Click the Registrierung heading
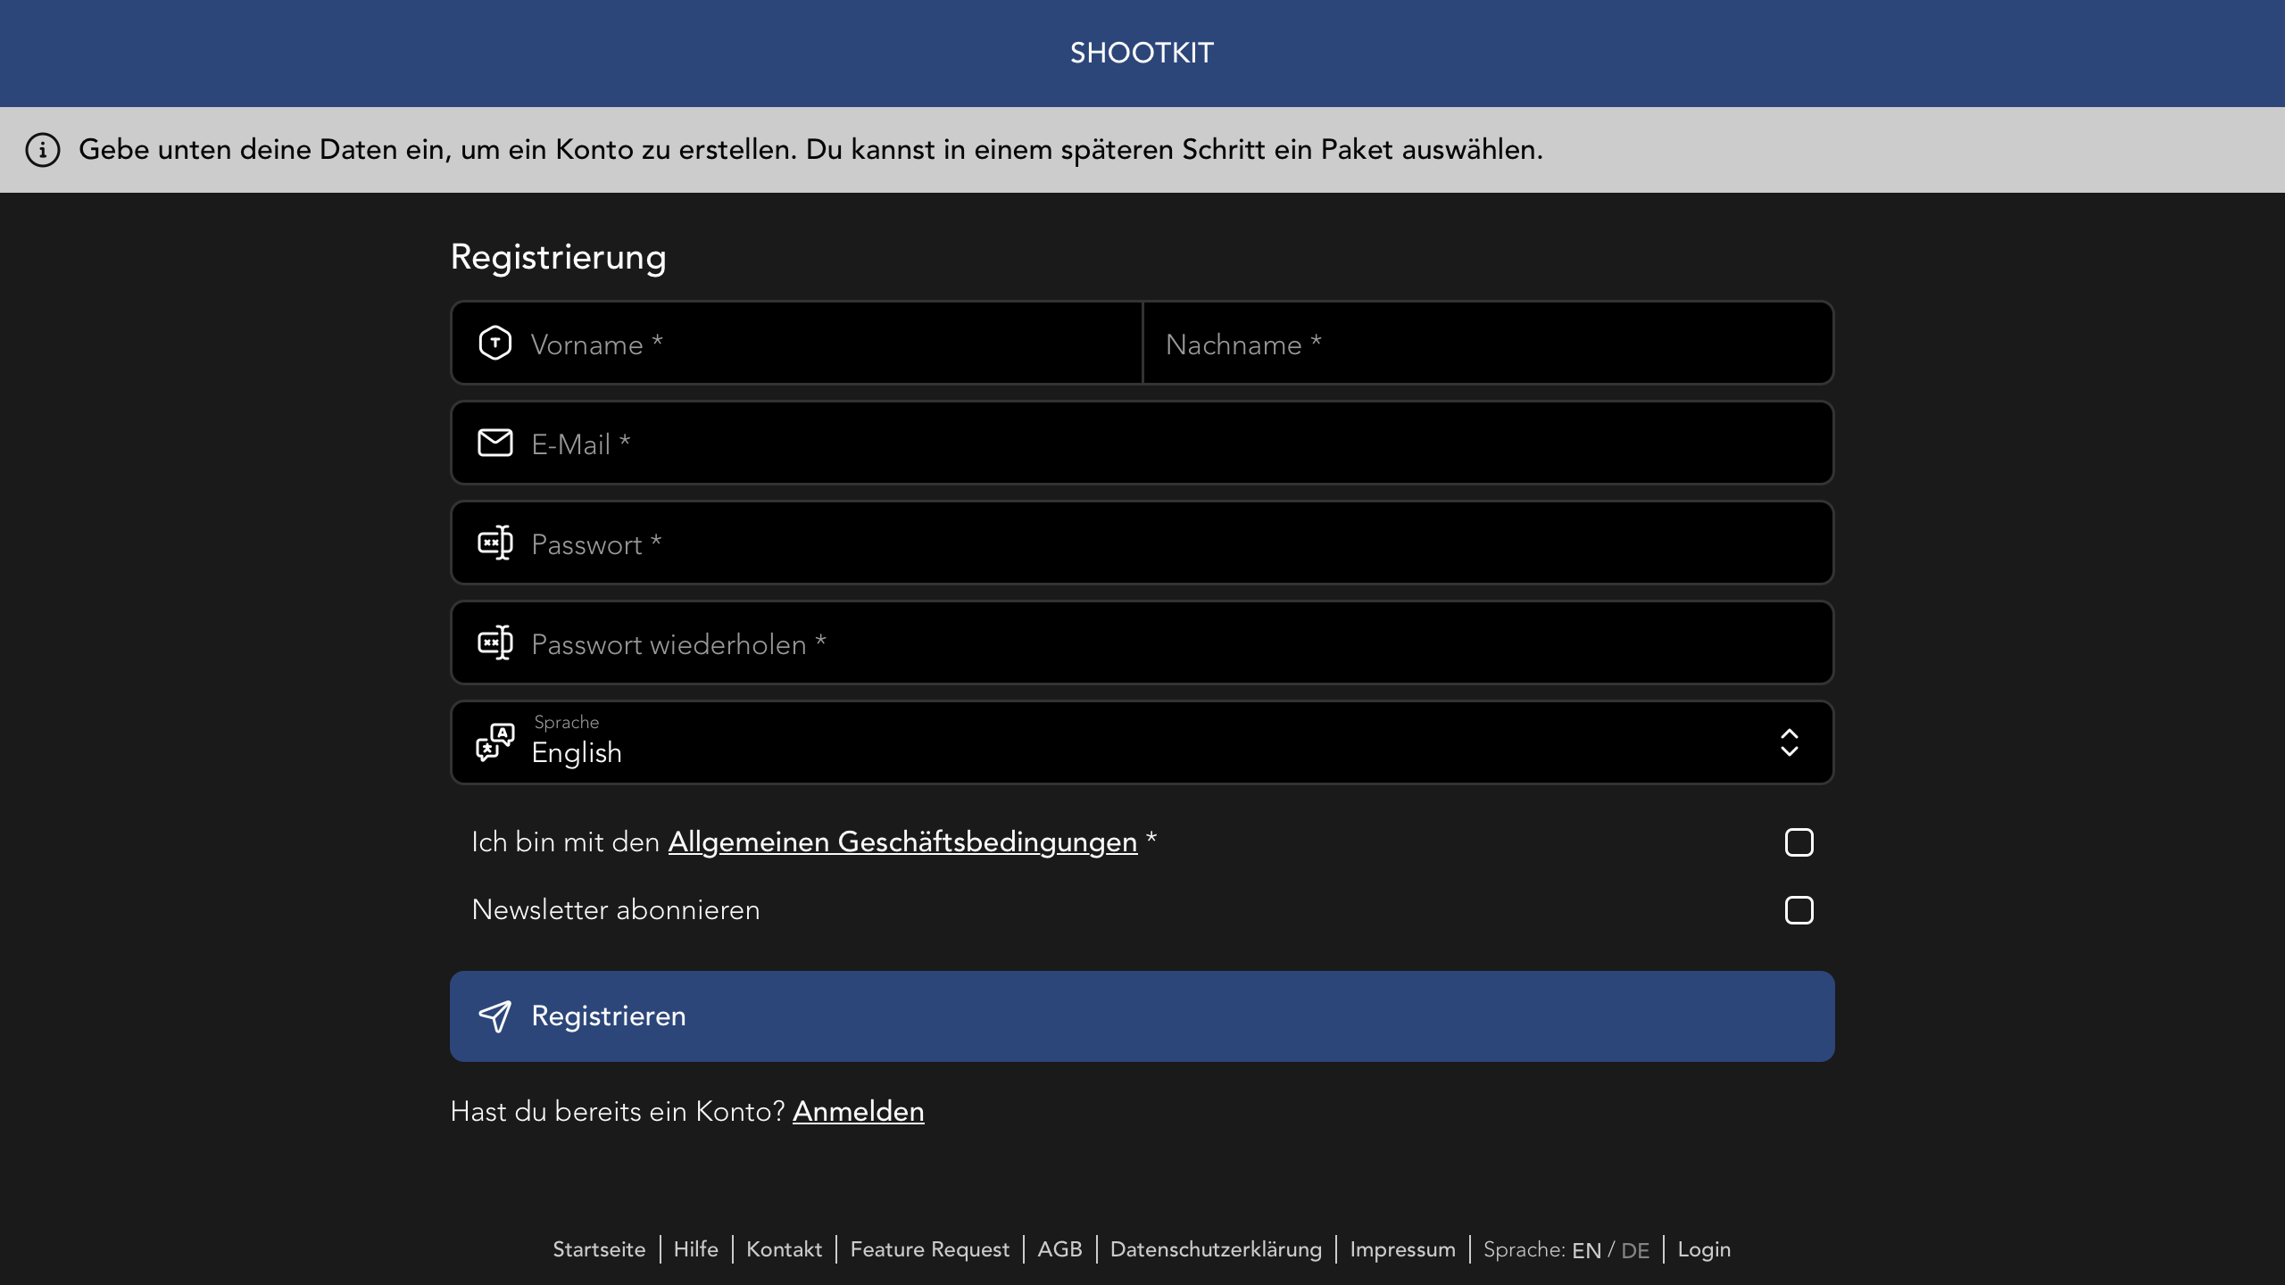The height and width of the screenshot is (1285, 2285). pyautogui.click(x=559, y=257)
